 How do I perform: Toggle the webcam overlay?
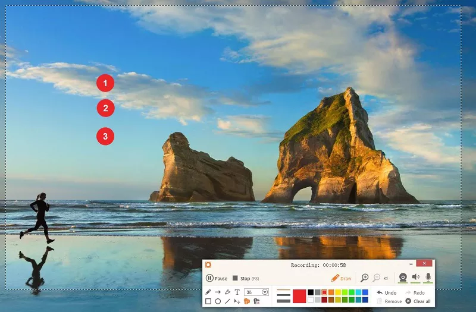click(403, 278)
